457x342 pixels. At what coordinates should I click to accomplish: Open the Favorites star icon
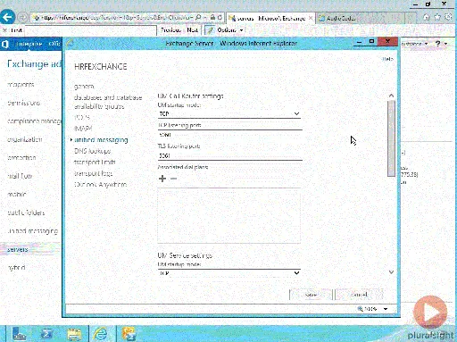click(x=437, y=17)
